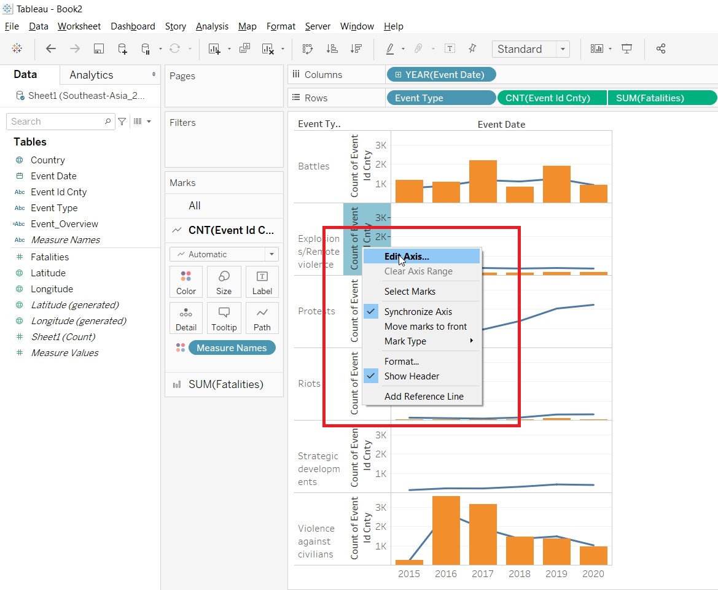Click the Share workbook icon
Screen dimensions: 718x590
tap(661, 49)
